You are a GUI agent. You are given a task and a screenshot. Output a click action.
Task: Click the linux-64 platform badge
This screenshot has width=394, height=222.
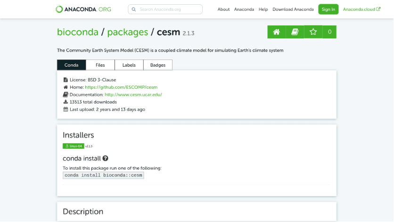pyautogui.click(x=74, y=146)
